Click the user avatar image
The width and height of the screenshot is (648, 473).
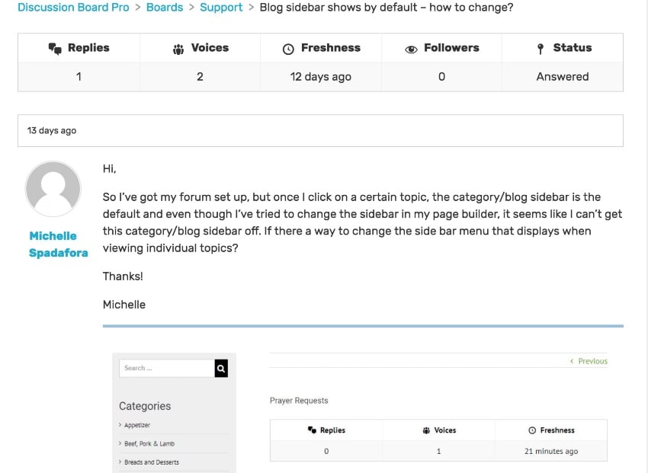pos(53,189)
